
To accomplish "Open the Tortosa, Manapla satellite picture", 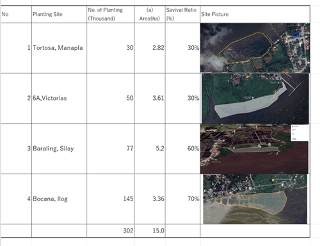I will [255, 48].
